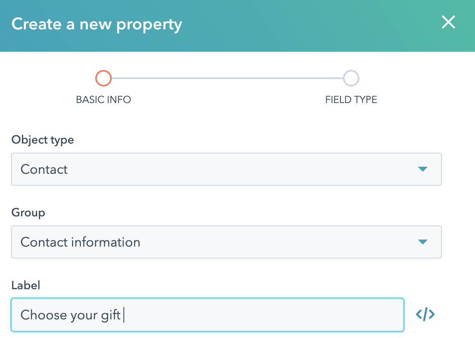
Task: Click the Contact information selected value
Action: click(x=80, y=242)
